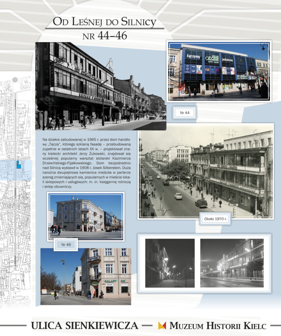
Task: Click the 'Od Leśnej do Silnicy' heading
Action: (105, 22)
